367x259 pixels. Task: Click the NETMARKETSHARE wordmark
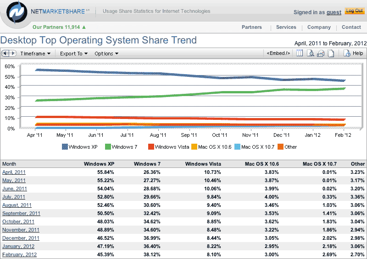coord(58,11)
